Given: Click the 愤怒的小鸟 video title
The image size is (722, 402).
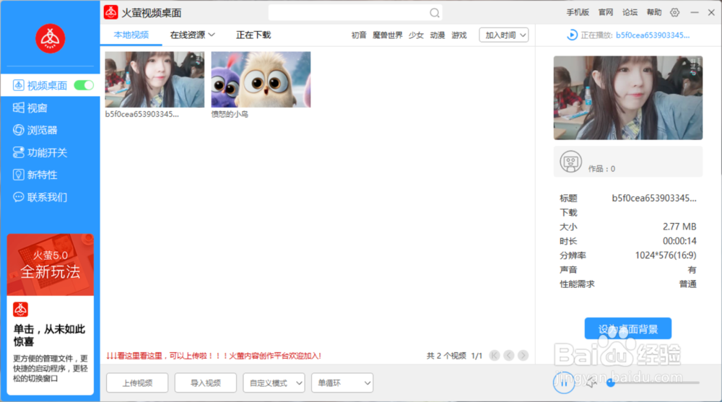Looking at the screenshot, I should (x=230, y=114).
